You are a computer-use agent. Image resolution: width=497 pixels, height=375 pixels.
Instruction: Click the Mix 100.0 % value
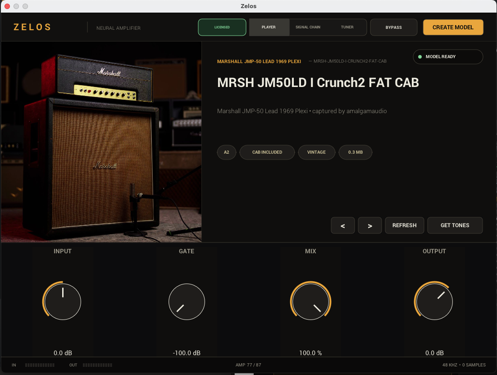point(310,353)
